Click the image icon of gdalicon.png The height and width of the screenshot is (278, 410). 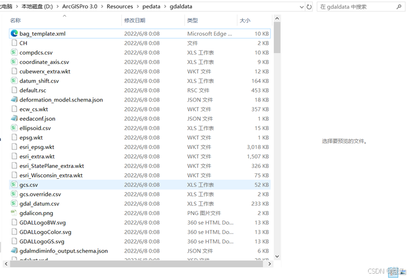tap(14, 213)
